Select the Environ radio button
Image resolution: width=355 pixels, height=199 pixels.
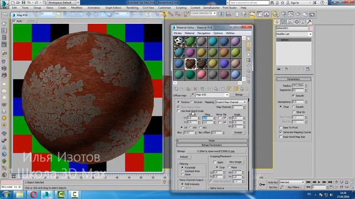[x=192, y=102]
